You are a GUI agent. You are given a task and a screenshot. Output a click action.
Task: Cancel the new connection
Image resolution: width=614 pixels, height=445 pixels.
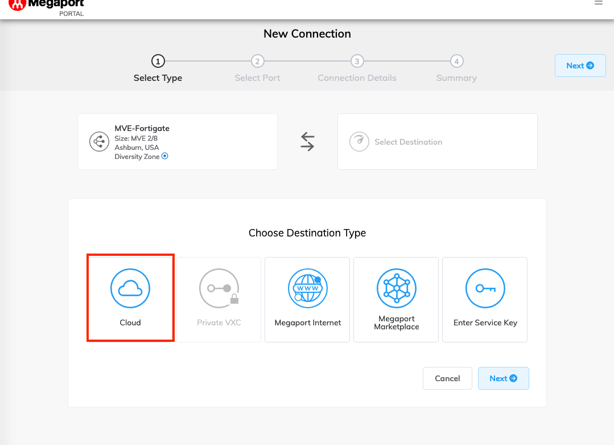(x=447, y=378)
